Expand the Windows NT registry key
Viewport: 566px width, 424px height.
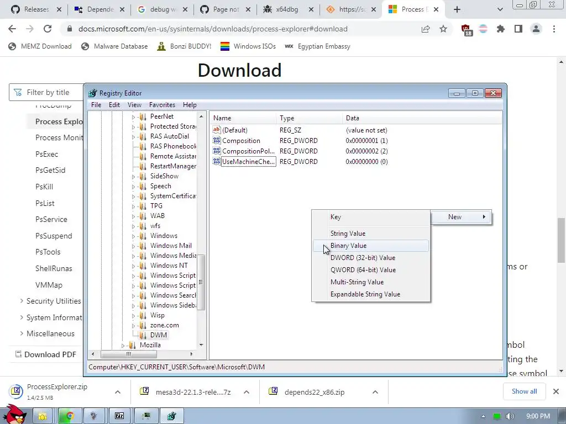tap(133, 266)
